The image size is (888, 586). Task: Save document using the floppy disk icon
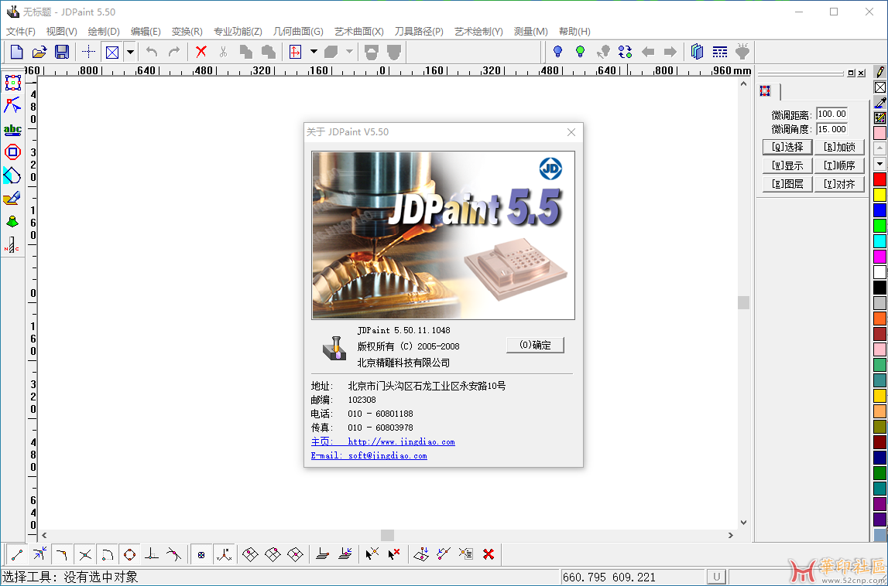61,52
